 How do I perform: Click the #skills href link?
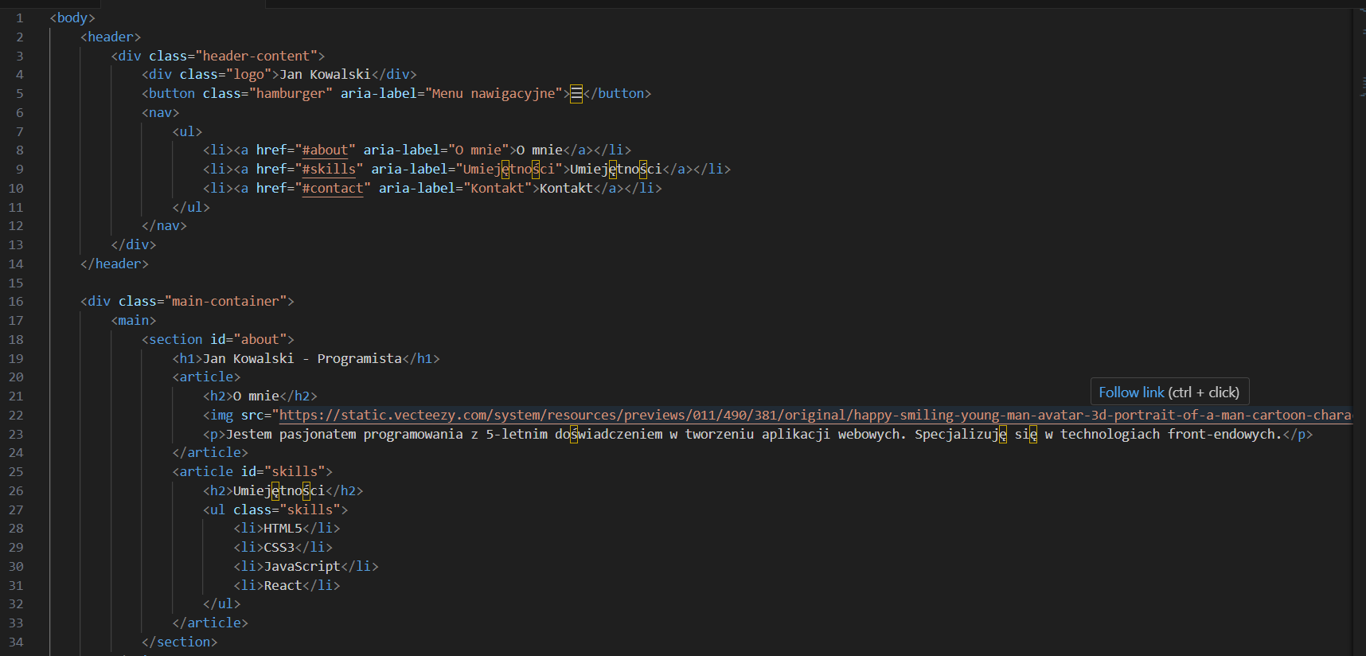(x=329, y=170)
